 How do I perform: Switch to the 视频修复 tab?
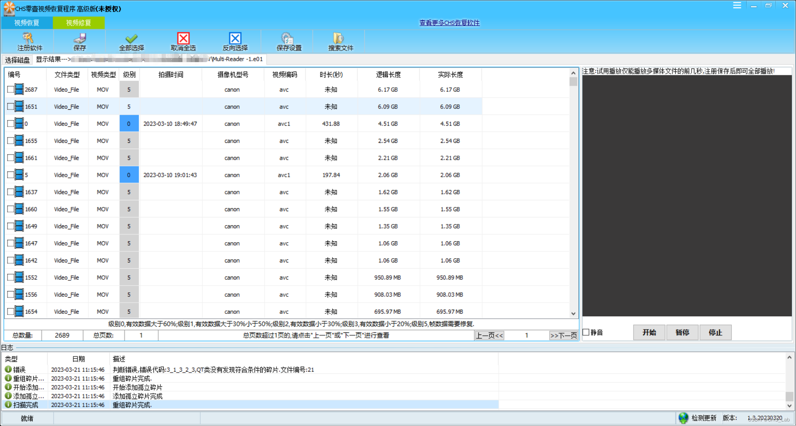79,23
